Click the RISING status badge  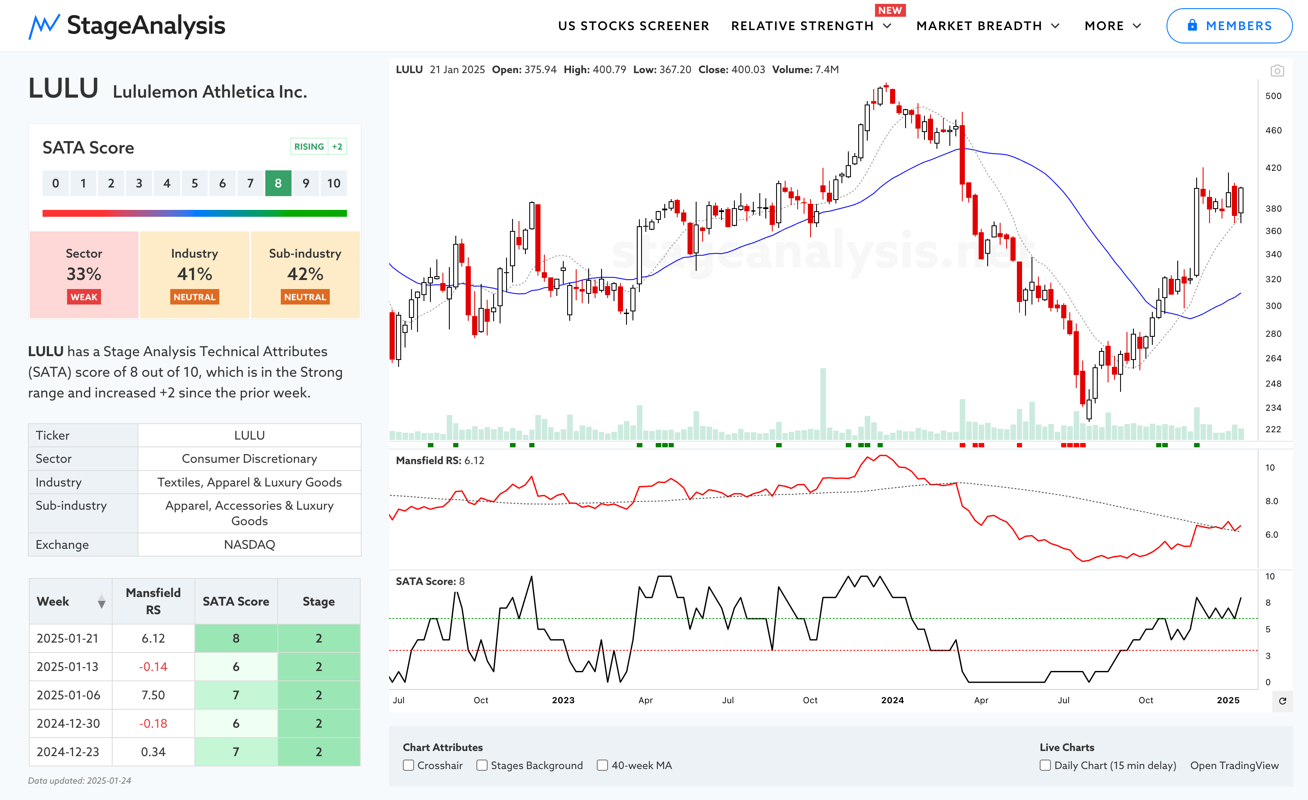309,147
